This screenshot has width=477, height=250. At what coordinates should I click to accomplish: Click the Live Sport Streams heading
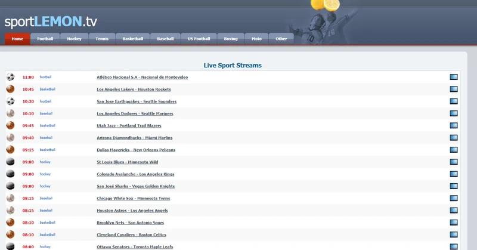click(233, 65)
